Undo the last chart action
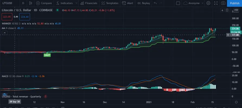242x108 pixels. click(155, 3)
